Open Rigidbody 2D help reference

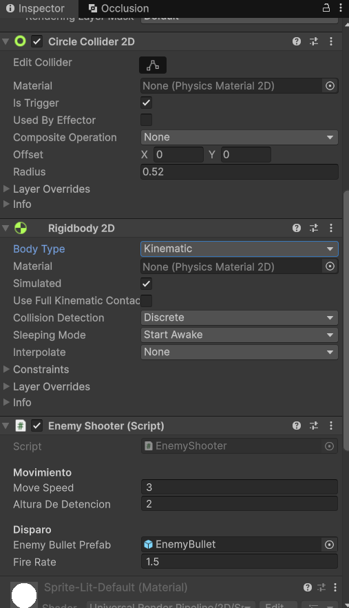[x=297, y=228]
